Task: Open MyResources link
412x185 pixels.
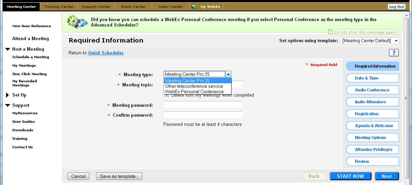Action: (x=25, y=113)
